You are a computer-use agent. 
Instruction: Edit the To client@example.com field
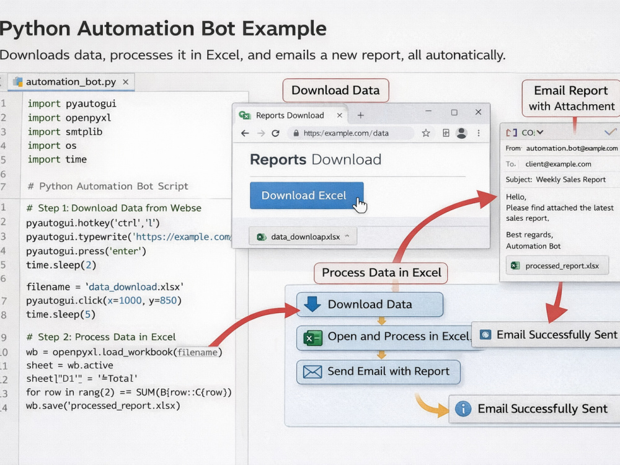[562, 164]
